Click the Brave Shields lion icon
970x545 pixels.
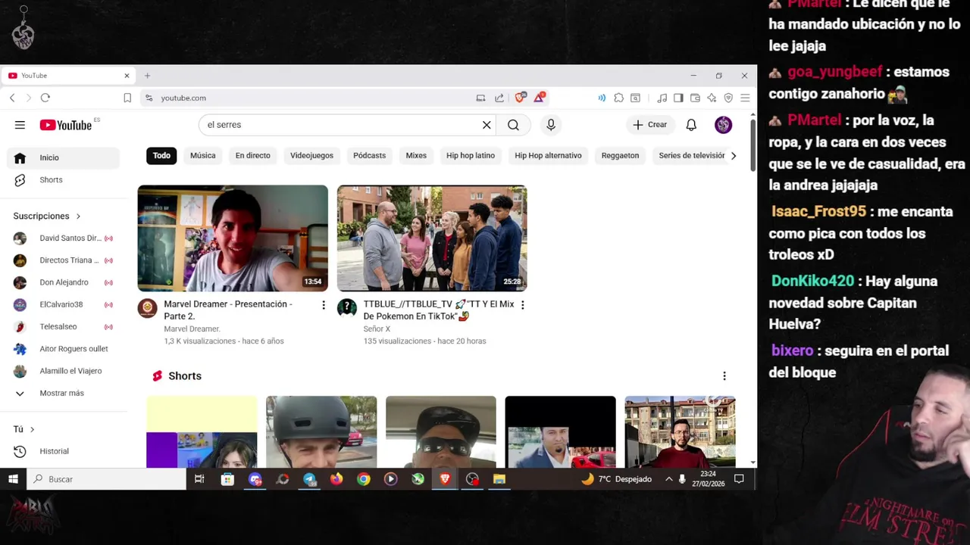coord(521,98)
